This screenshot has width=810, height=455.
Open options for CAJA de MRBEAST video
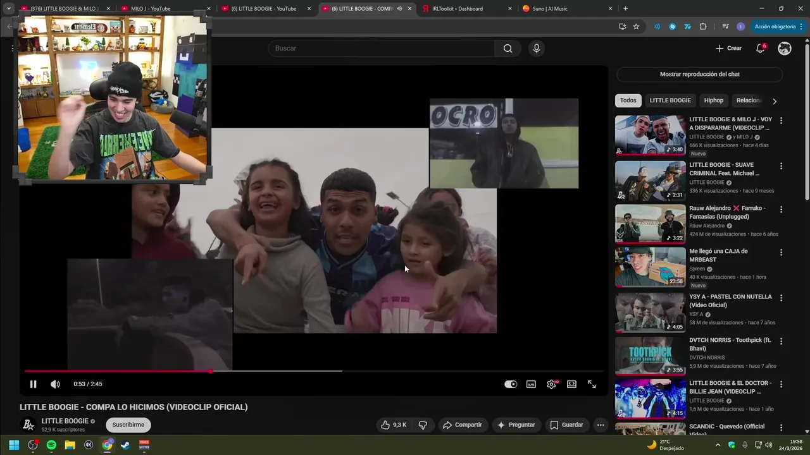pyautogui.click(x=781, y=253)
